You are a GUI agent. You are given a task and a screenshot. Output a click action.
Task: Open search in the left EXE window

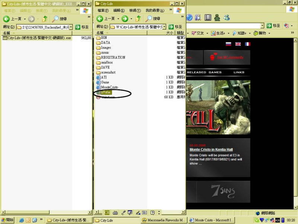60,19
